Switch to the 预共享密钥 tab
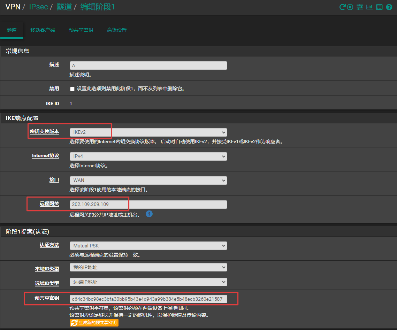This screenshot has height=330, width=397. 81,30
